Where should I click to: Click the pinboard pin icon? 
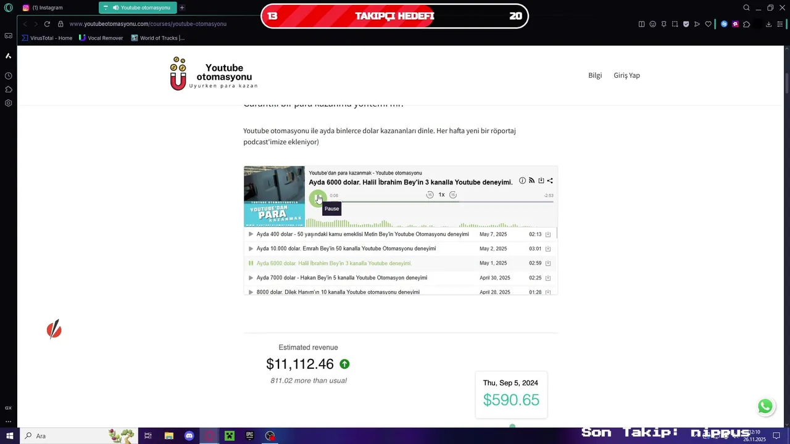663,24
